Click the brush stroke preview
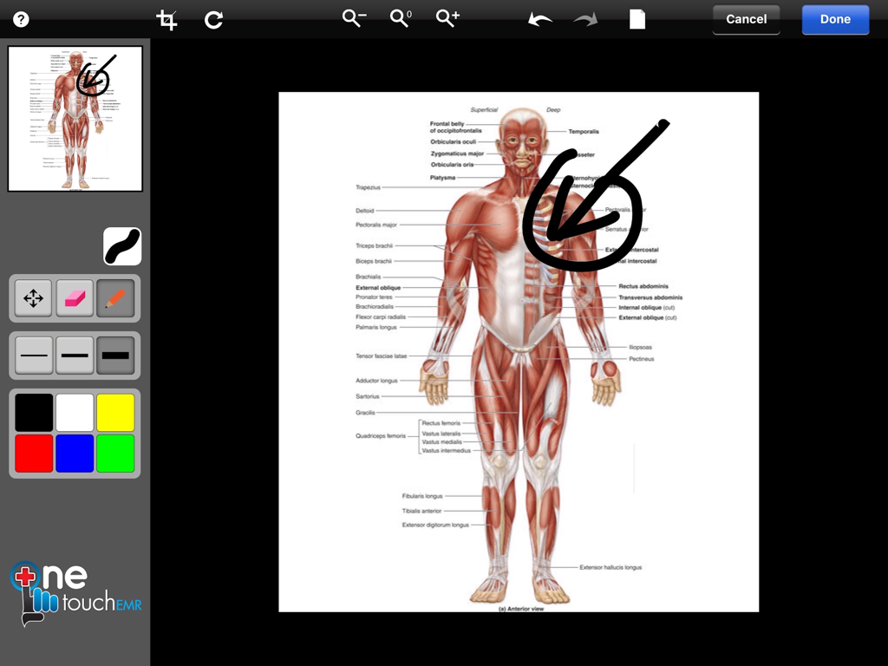The image size is (888, 666). [122, 246]
